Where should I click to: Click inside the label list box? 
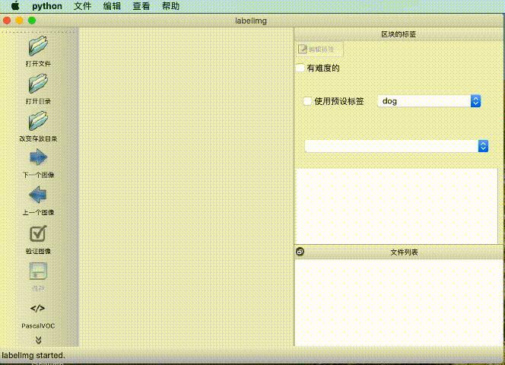click(396, 205)
